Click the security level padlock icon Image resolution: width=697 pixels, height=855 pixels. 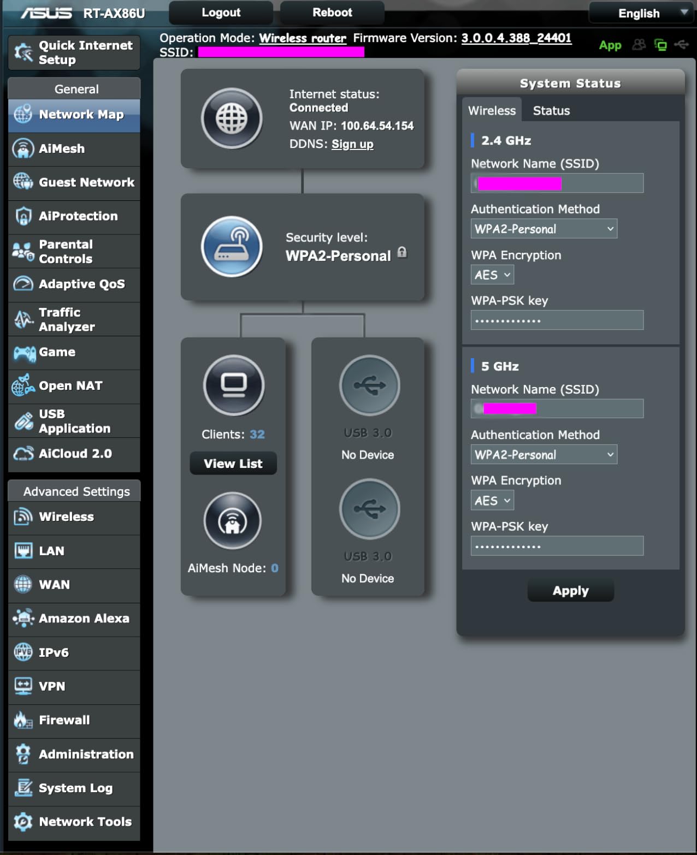402,252
